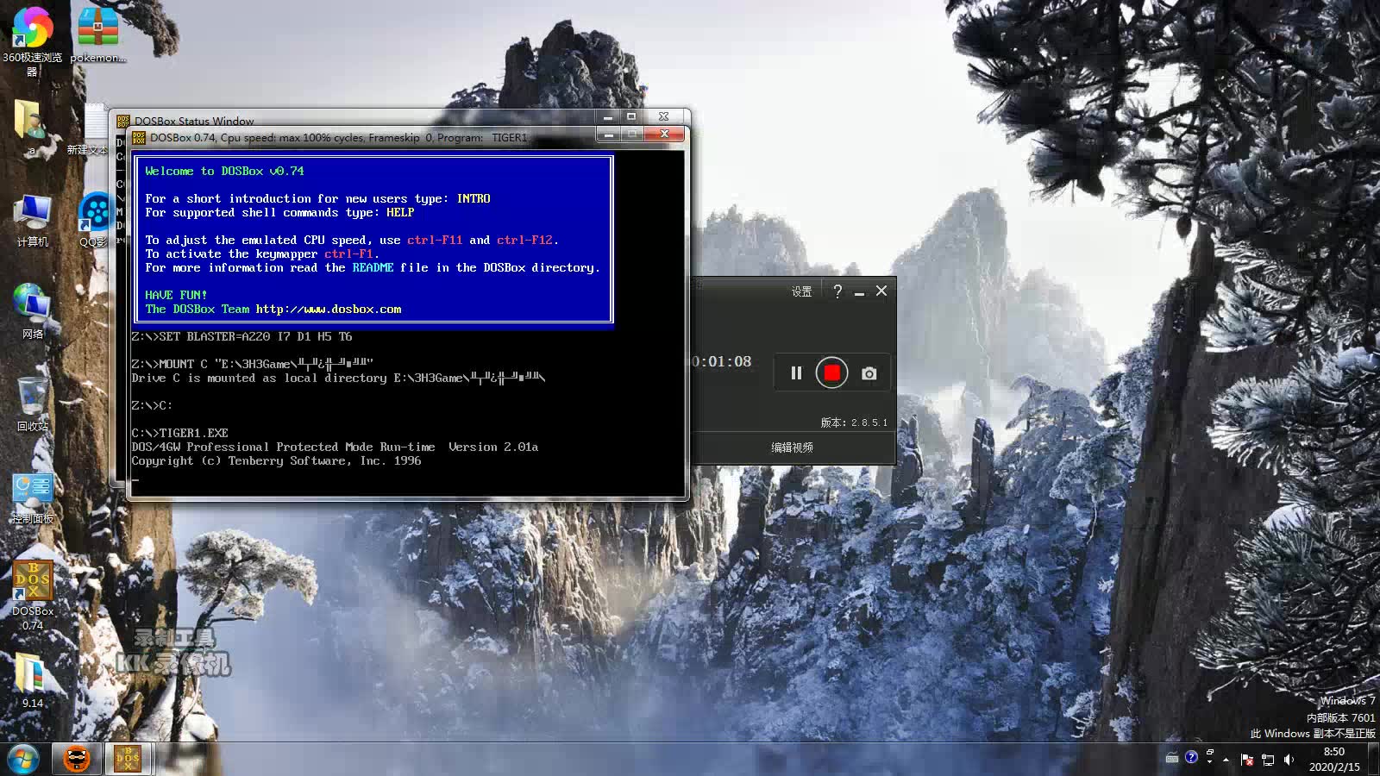Click 编辑视频 in the recorder
1380x776 pixels.
click(792, 447)
